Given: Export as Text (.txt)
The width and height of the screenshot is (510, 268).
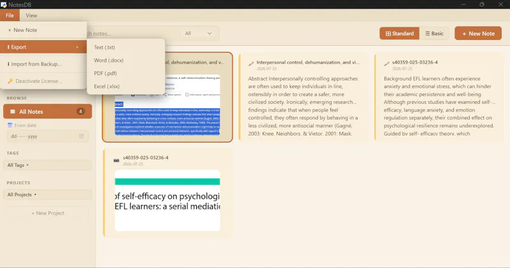Looking at the screenshot, I should [x=126, y=47].
